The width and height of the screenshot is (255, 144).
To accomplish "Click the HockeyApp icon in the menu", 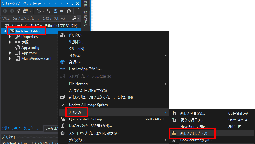I will click(x=63, y=69).
